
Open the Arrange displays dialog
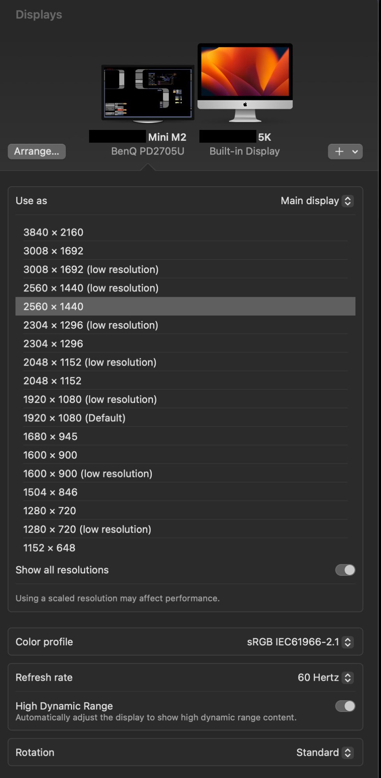pos(37,151)
